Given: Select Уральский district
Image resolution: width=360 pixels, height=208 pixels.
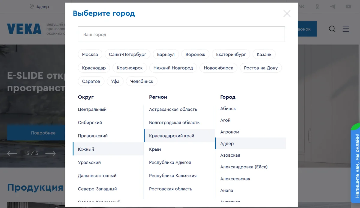Looking at the screenshot, I should [x=108, y=162].
